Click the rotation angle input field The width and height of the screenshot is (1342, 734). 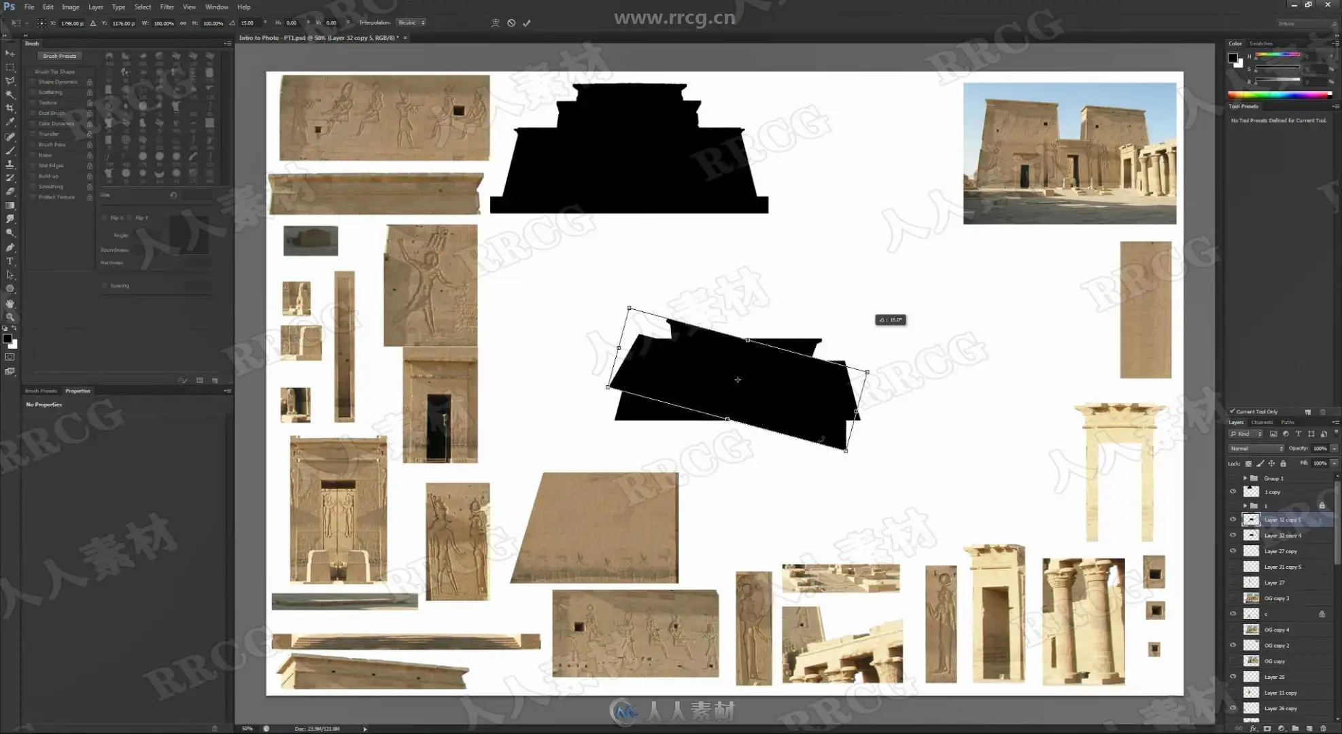coord(250,23)
